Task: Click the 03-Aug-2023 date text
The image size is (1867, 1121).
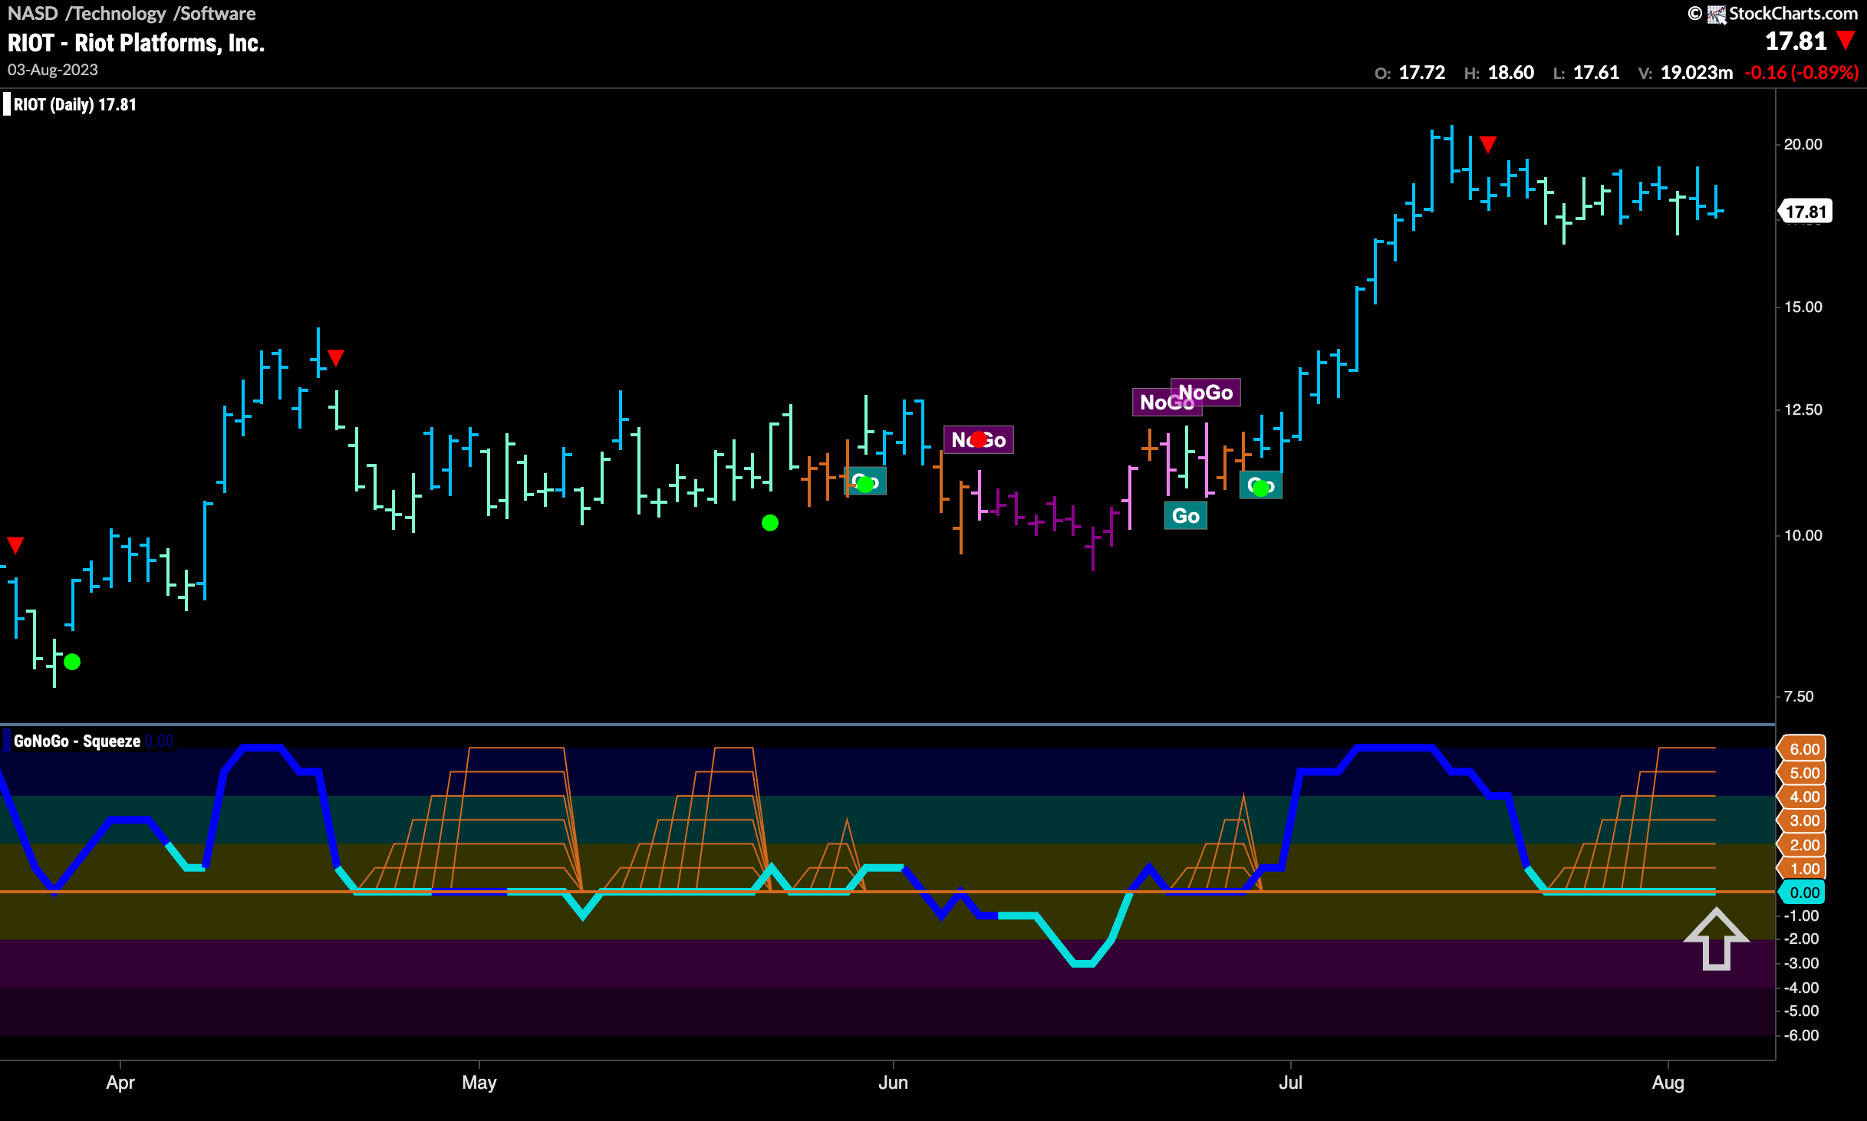Action: tap(53, 70)
